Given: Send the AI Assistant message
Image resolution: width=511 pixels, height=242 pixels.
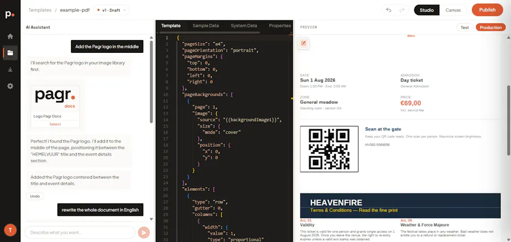Looking at the screenshot, I should pos(144,232).
